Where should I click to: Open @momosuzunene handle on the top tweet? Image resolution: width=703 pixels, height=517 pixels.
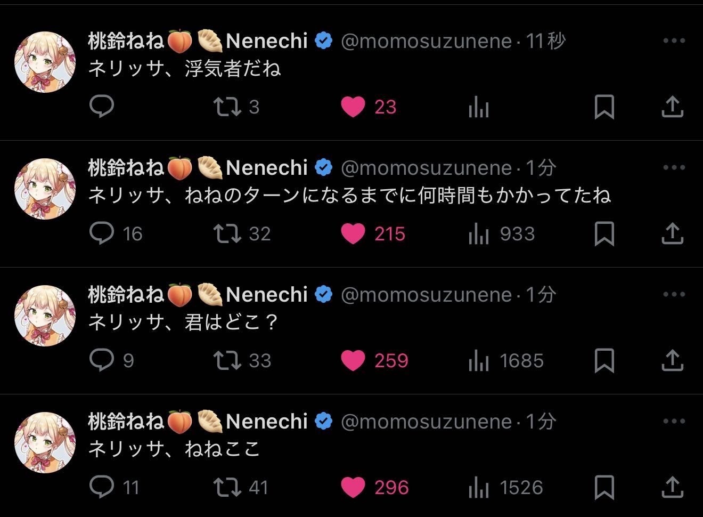pos(426,41)
